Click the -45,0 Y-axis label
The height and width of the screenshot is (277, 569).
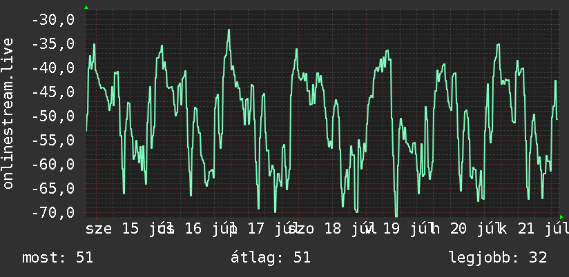point(53,92)
